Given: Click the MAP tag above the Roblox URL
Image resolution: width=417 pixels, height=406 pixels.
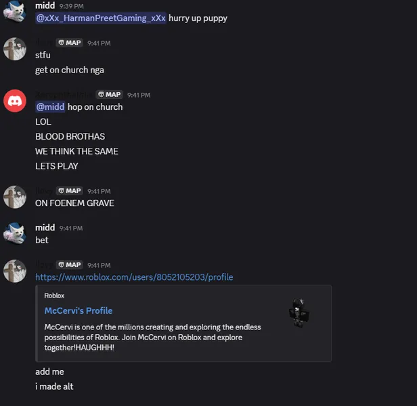Looking at the screenshot, I should [69, 265].
